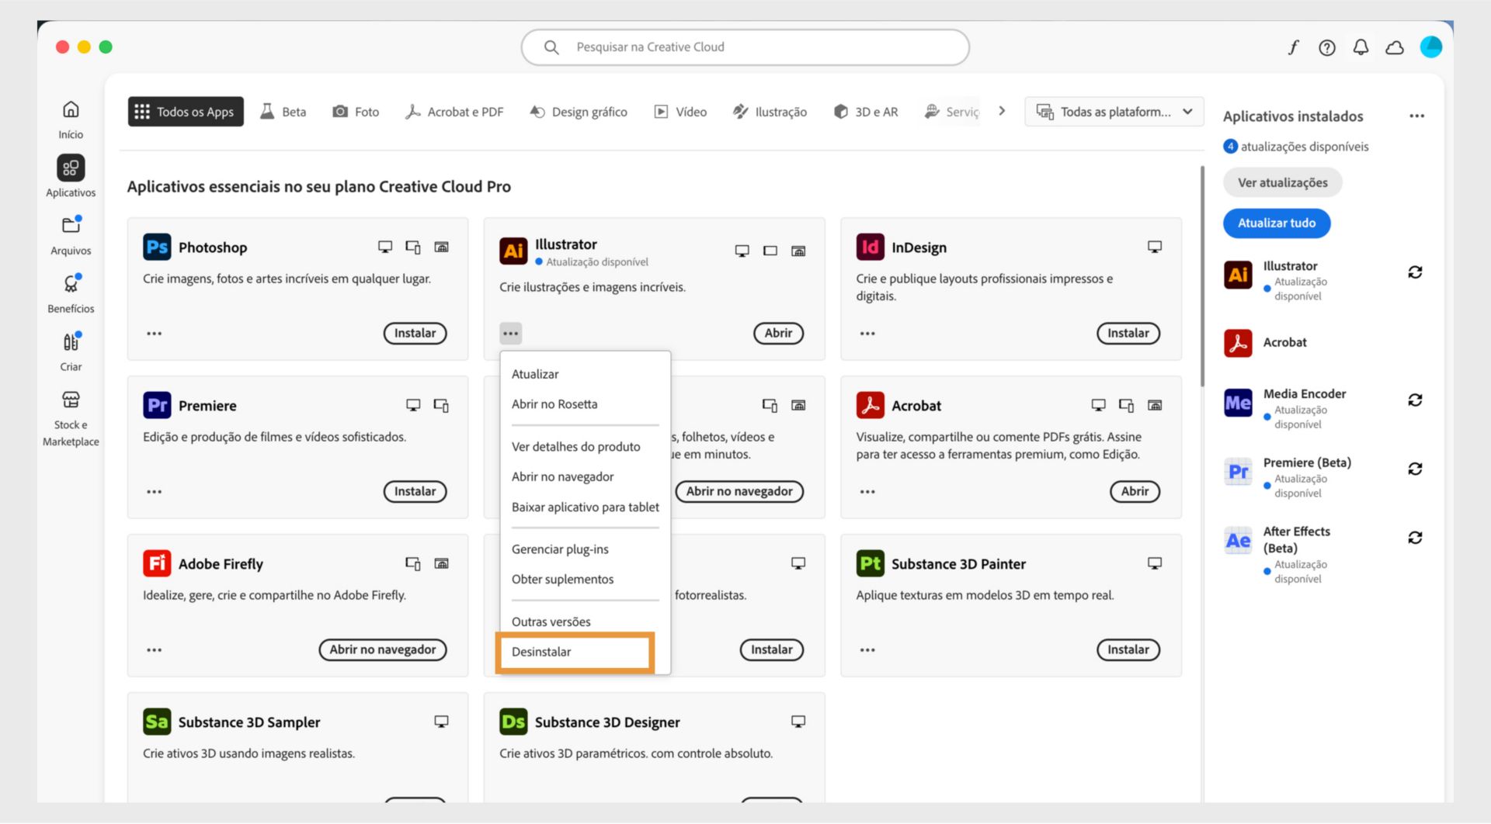Viewport: 1491px width, 824px height.
Task: Update Media Encoder with refresh icon
Action: pyautogui.click(x=1415, y=400)
